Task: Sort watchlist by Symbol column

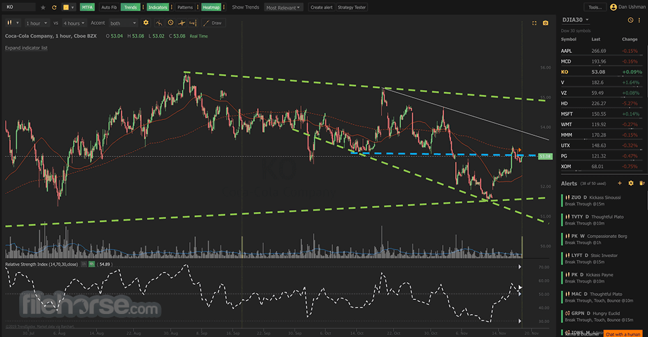Action: tap(568, 39)
